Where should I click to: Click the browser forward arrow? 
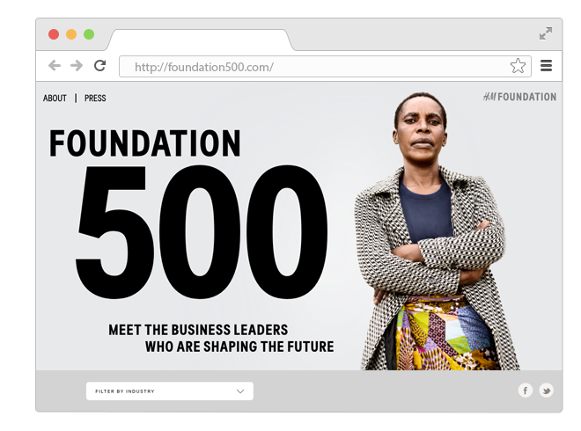tap(77, 66)
